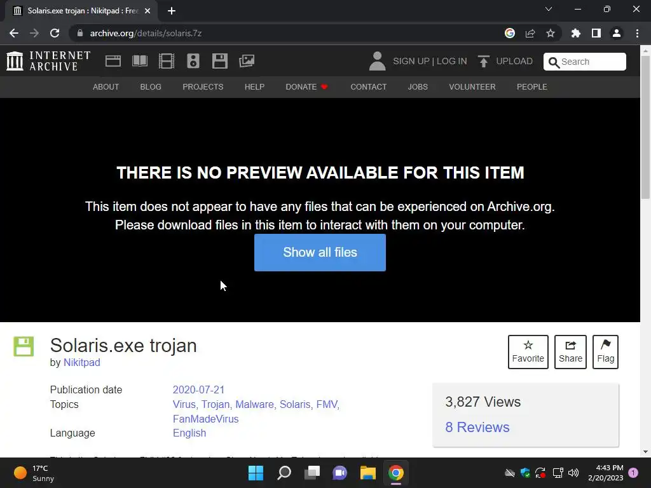
Task: Open the BLOG menu item
Action: (151, 86)
